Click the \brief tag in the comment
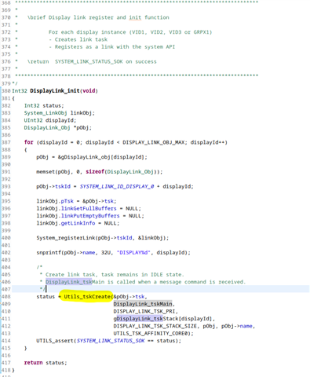The height and width of the screenshot is (377, 310). [36, 17]
